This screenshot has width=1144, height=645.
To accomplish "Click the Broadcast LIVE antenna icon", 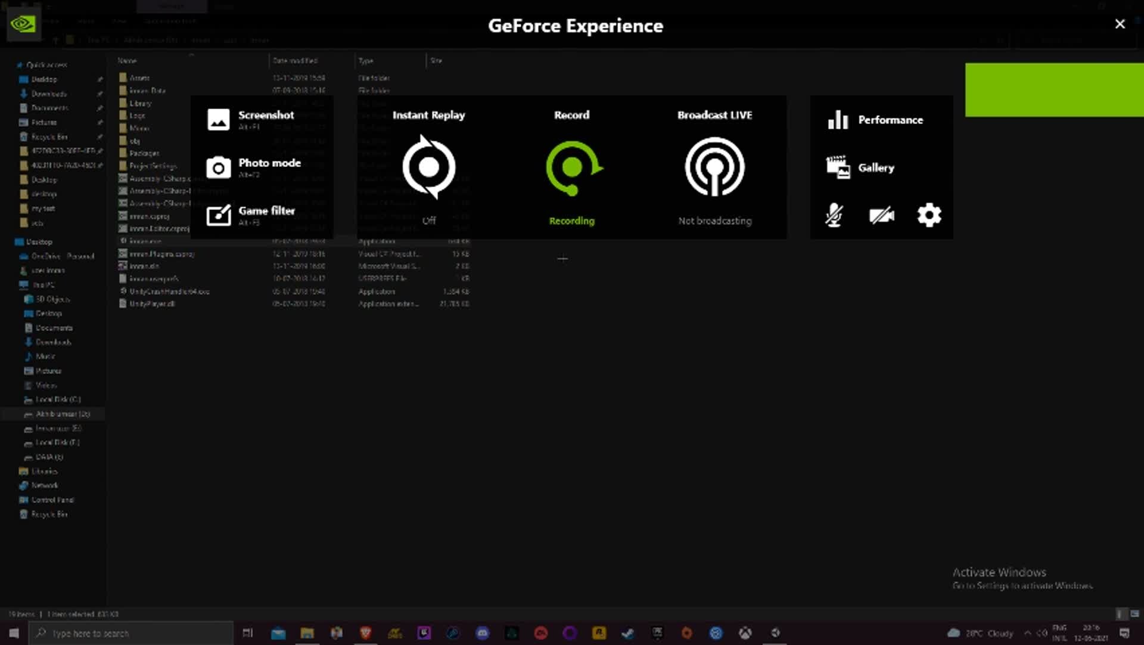I will 714,167.
